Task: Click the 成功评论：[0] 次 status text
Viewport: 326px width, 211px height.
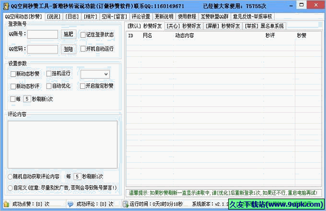Action: [x=95, y=204]
